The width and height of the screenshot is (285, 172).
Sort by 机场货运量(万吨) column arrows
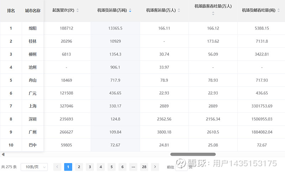click(130, 11)
